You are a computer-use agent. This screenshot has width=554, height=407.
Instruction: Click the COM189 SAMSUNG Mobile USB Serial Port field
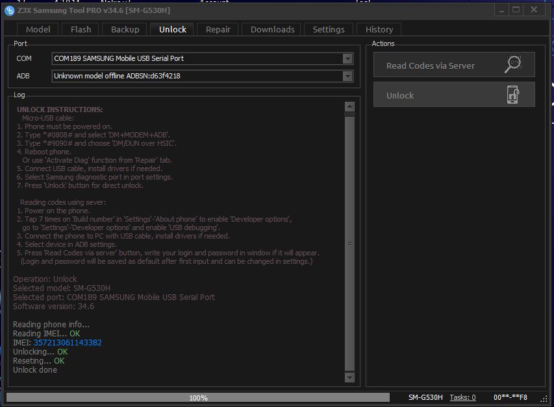(x=203, y=58)
